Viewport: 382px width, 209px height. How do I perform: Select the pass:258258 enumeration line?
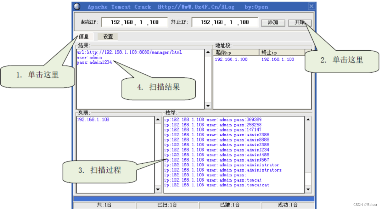point(213,125)
